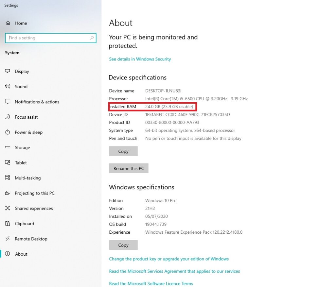335x287 pixels.
Task: Click the search magnifier icon
Action: coord(92,38)
